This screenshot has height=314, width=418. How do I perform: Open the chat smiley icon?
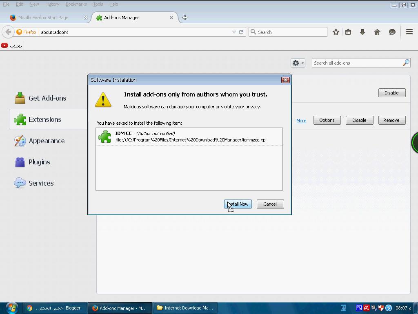point(392,32)
